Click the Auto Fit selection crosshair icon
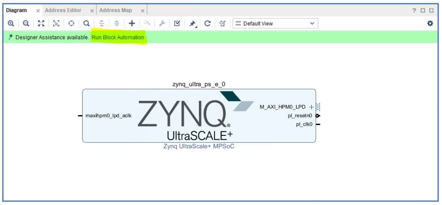This screenshot has width=442, height=205. pyautogui.click(x=71, y=23)
